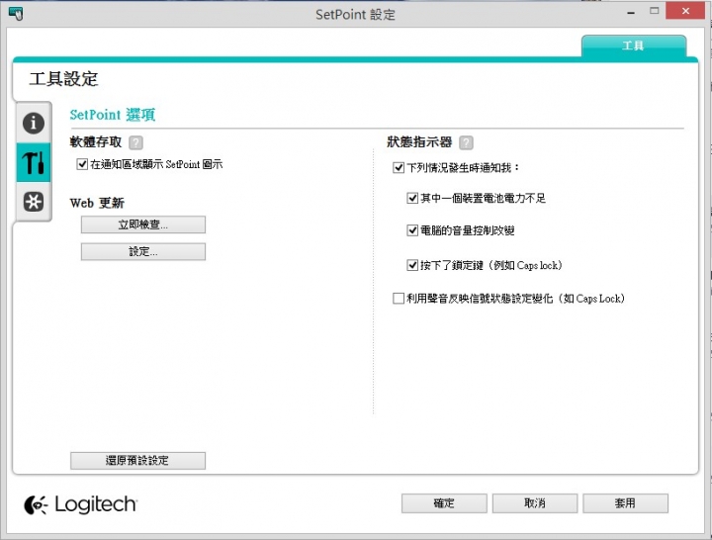Click the help icon beside 軟體存取
This screenshot has height=540, width=712.
click(135, 142)
